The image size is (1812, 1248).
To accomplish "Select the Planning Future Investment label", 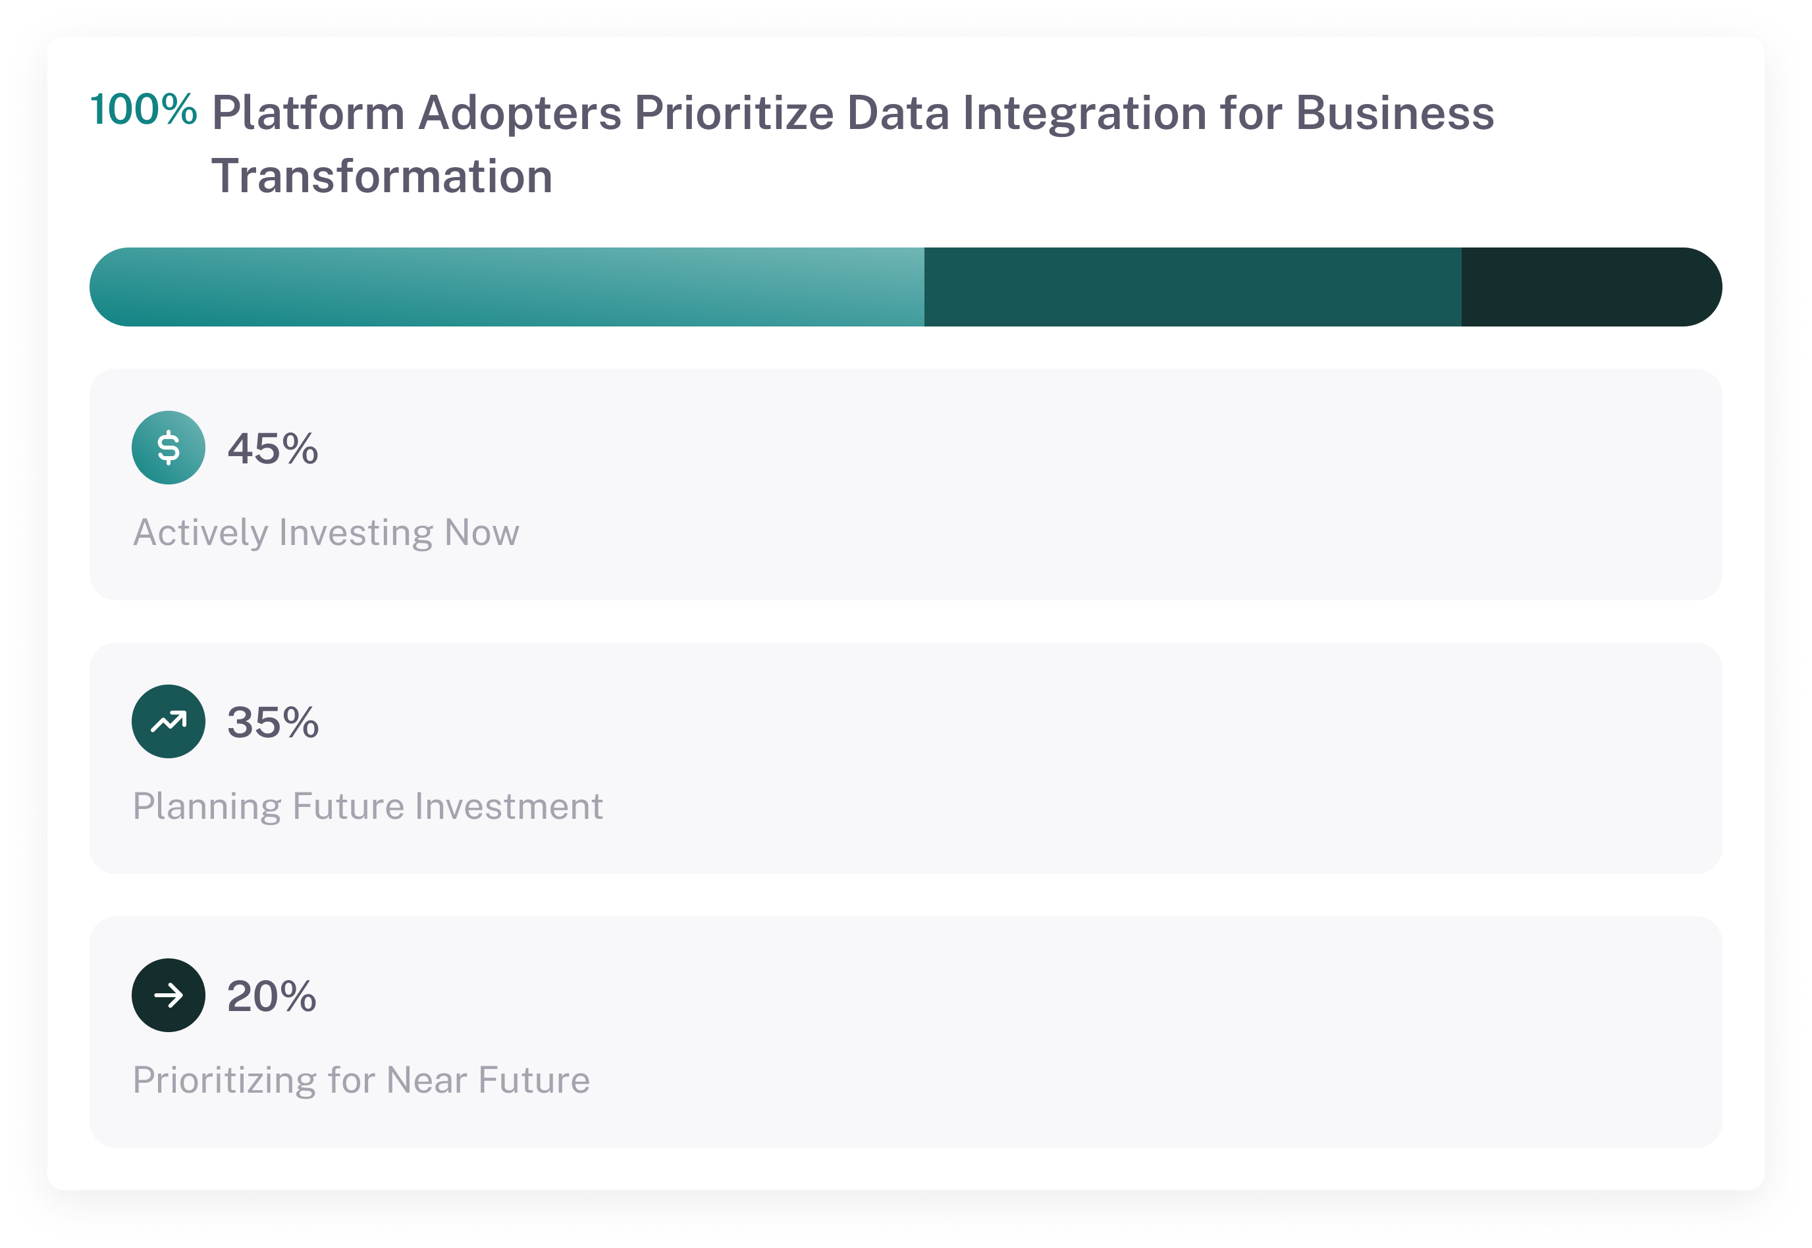I will click(367, 806).
